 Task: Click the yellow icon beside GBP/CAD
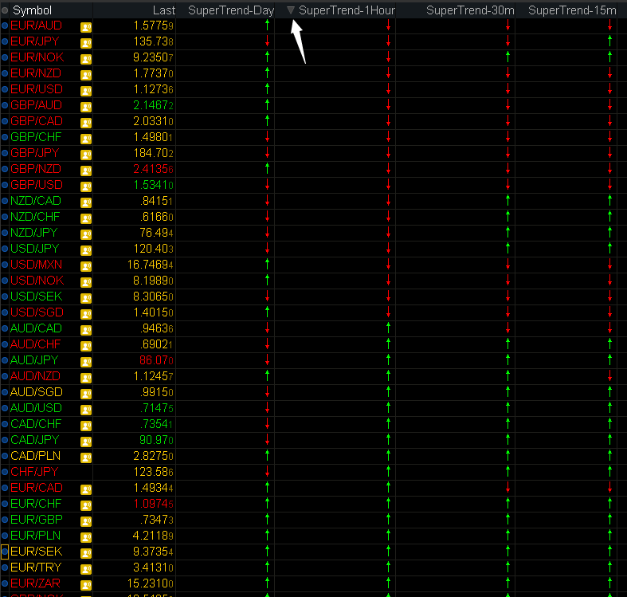[86, 123]
